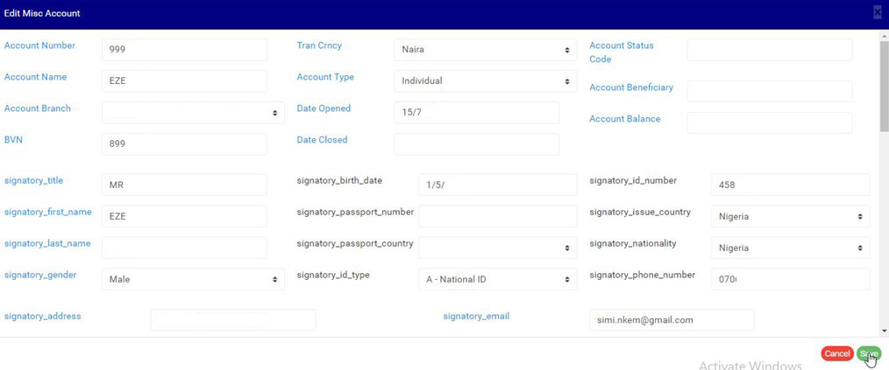This screenshot has height=370, width=889.
Task: Click the Account Number input field
Action: click(x=184, y=50)
